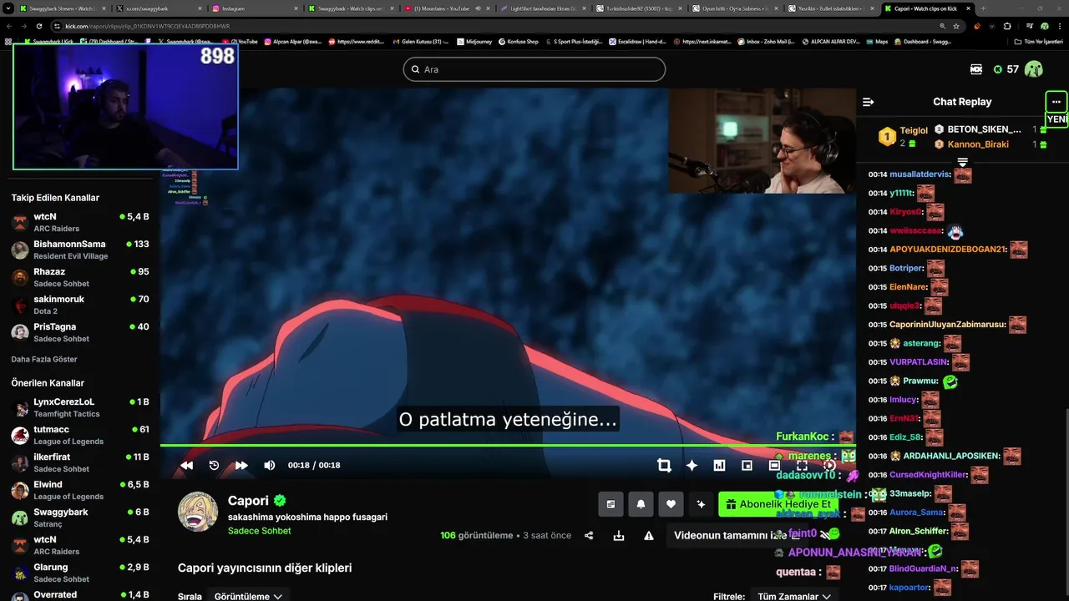Viewport: 1069px width, 601px height.
Task: Seek on the green clip progress bar
Action: pyautogui.click(x=508, y=445)
